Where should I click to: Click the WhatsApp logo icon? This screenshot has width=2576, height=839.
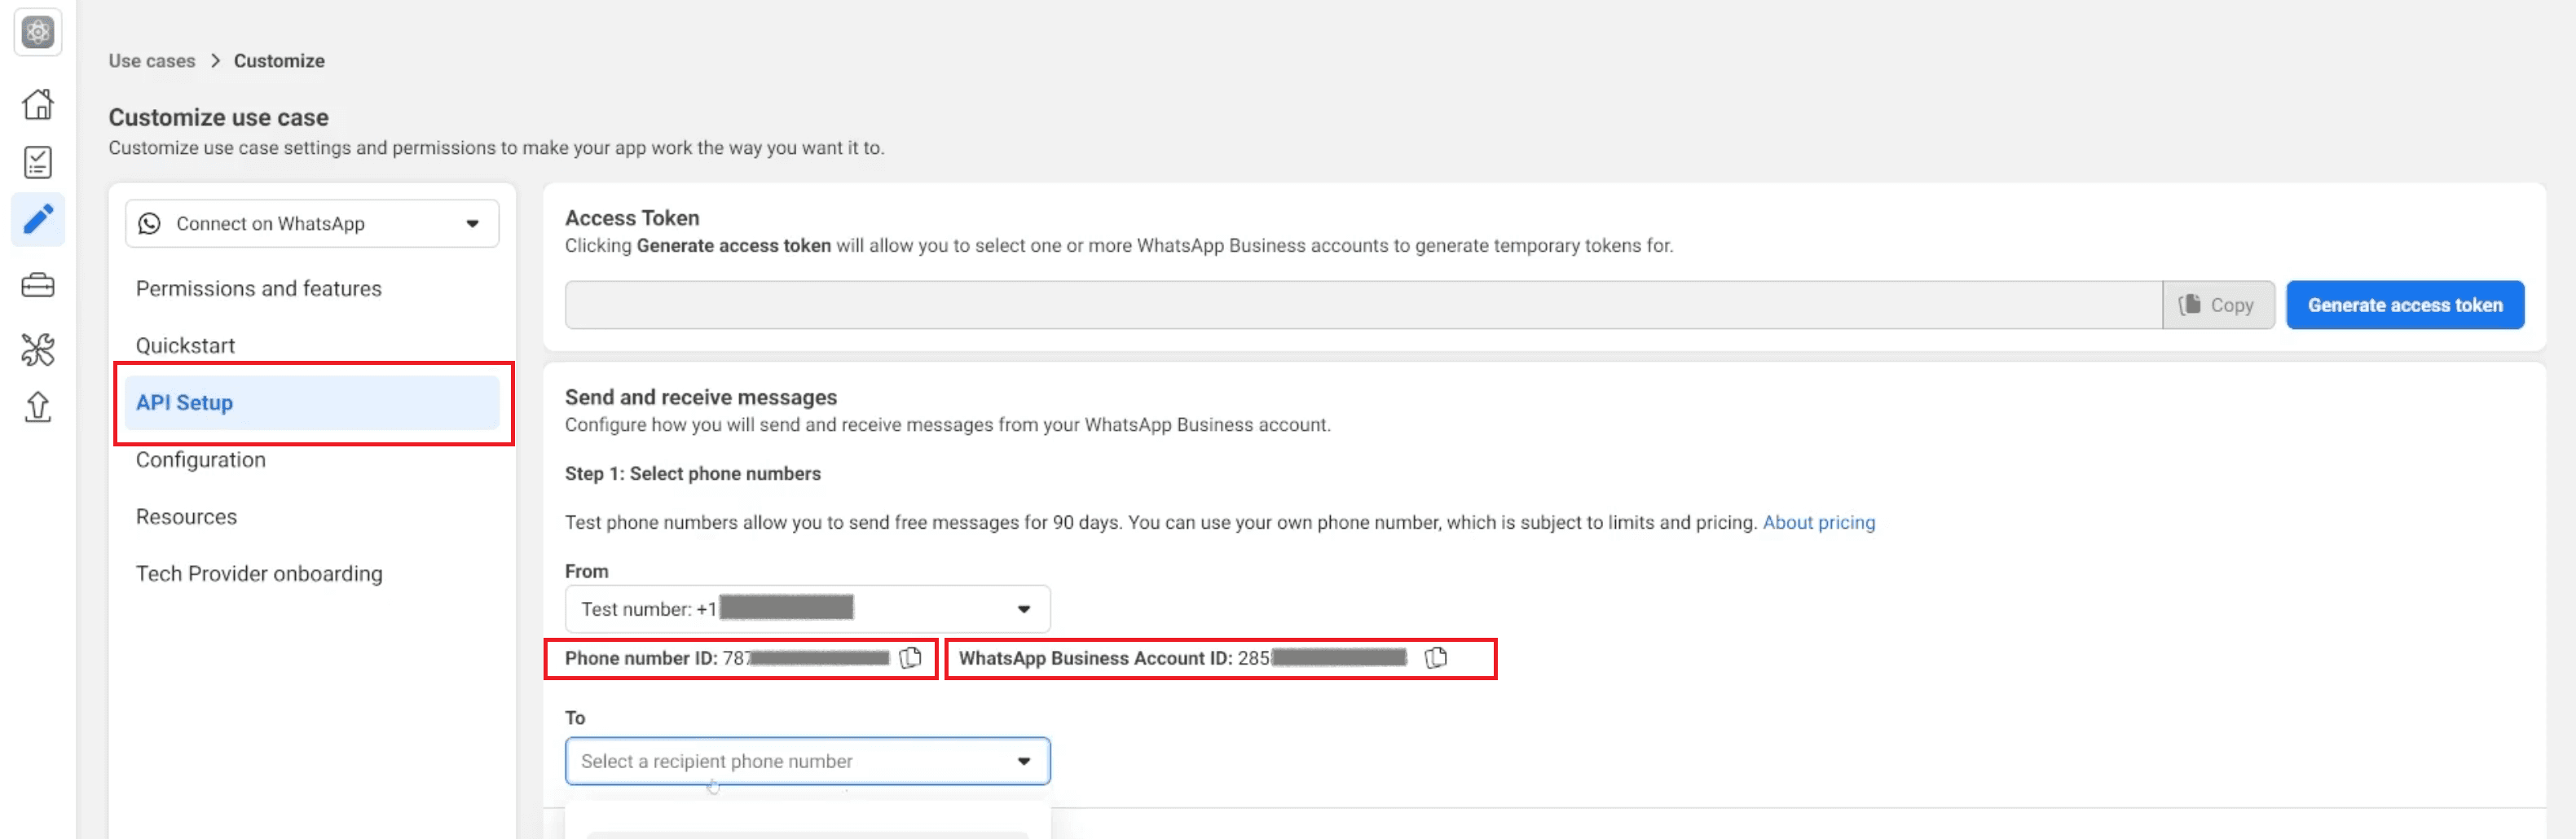(x=149, y=223)
